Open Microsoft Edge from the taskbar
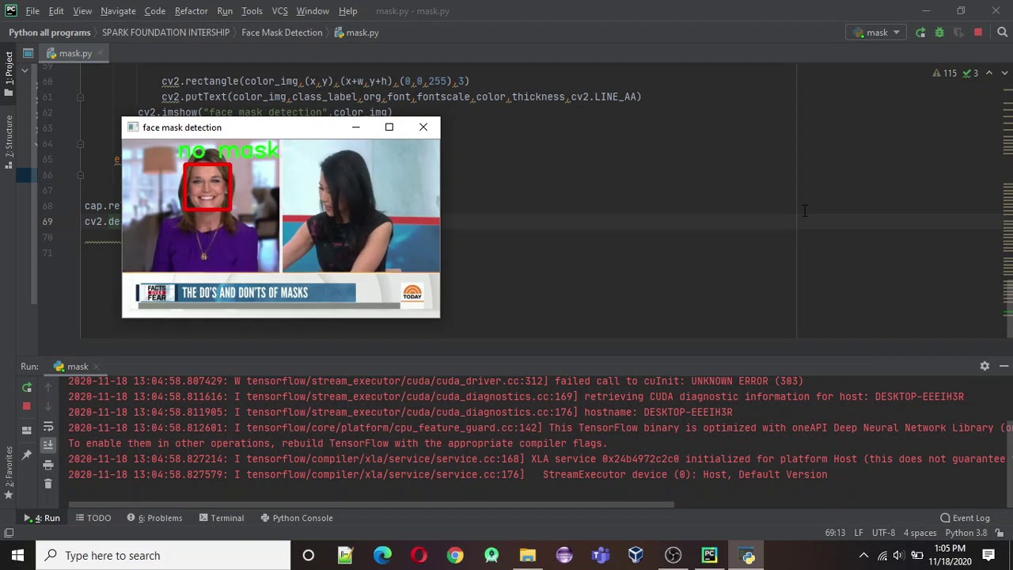The image size is (1013, 570). [x=382, y=555]
